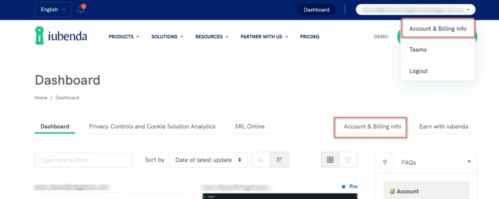Click the notification bell icon
The height and width of the screenshot is (199, 499).
coord(81,9)
